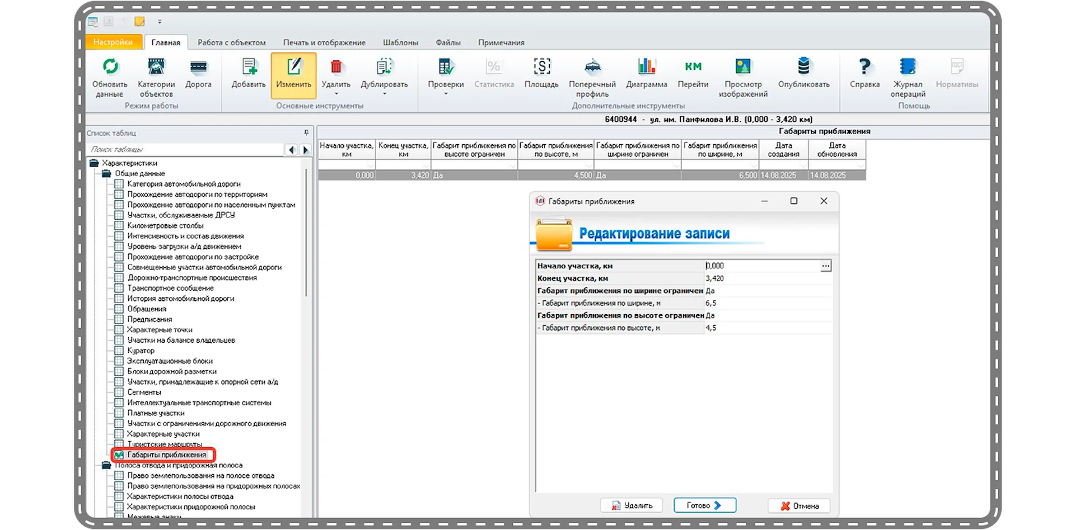Enable the Платные участки checkbox

coord(119,413)
